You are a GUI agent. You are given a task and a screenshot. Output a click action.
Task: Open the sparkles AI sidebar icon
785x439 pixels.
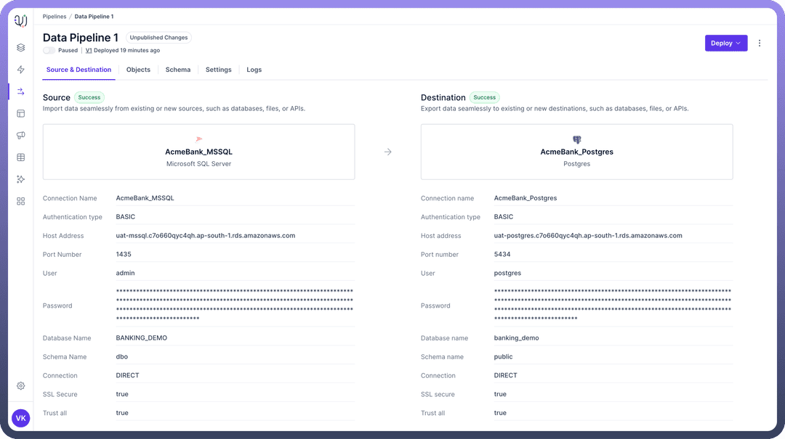21,179
